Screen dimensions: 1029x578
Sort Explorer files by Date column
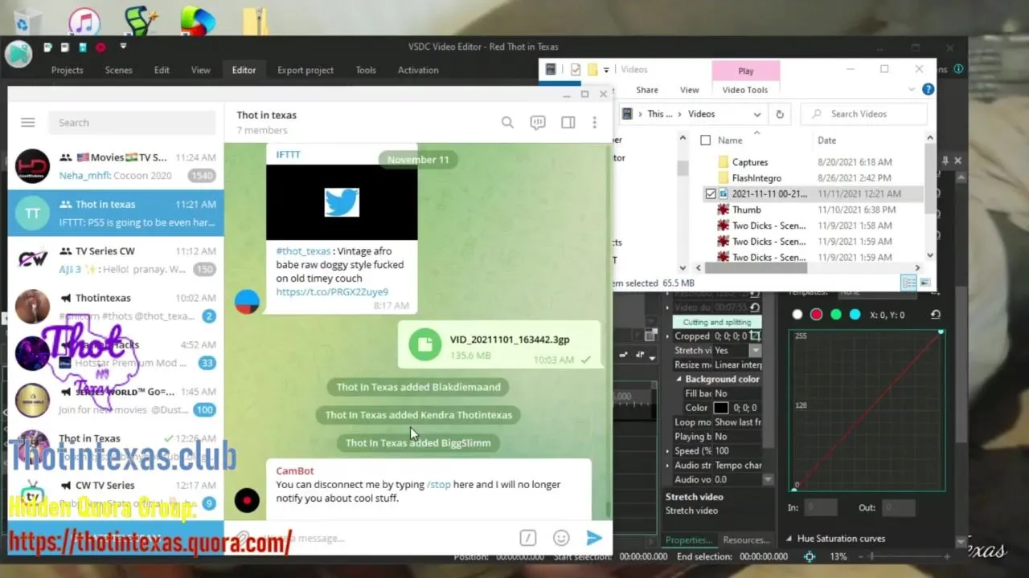(x=827, y=140)
